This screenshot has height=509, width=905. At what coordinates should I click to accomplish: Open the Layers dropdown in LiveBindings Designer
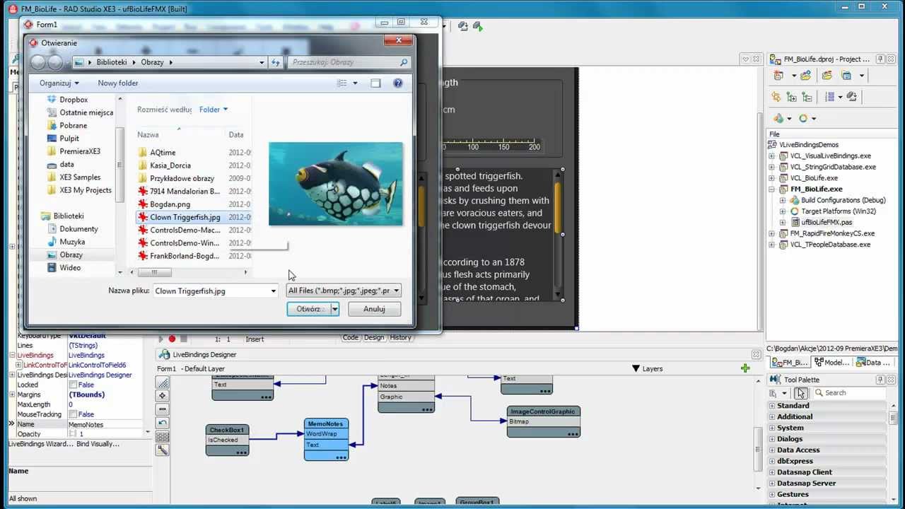tap(647, 368)
